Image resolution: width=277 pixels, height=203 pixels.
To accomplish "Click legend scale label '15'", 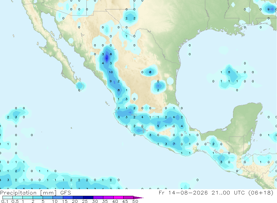I will [x=65, y=201].
